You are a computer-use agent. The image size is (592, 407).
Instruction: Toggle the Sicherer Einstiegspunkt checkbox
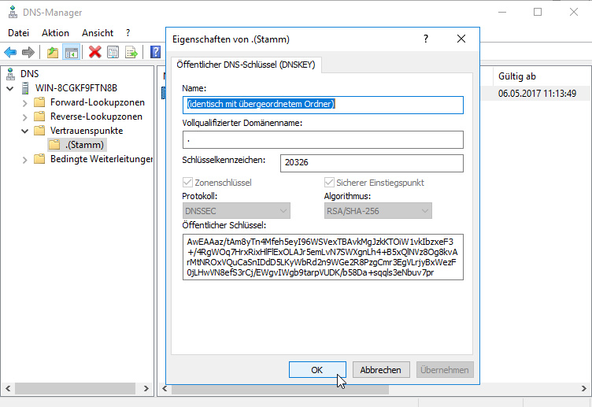click(x=329, y=183)
